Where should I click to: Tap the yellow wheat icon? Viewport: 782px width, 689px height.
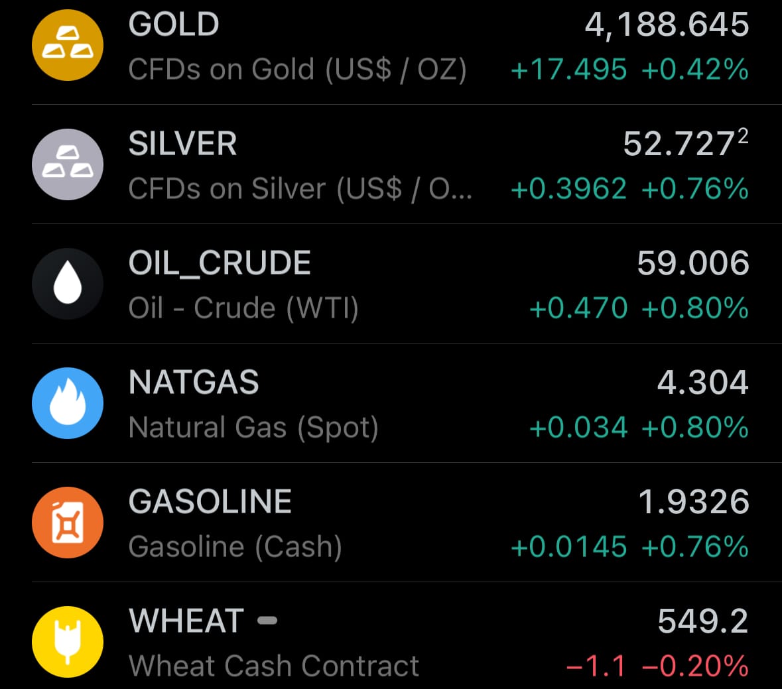(68, 642)
